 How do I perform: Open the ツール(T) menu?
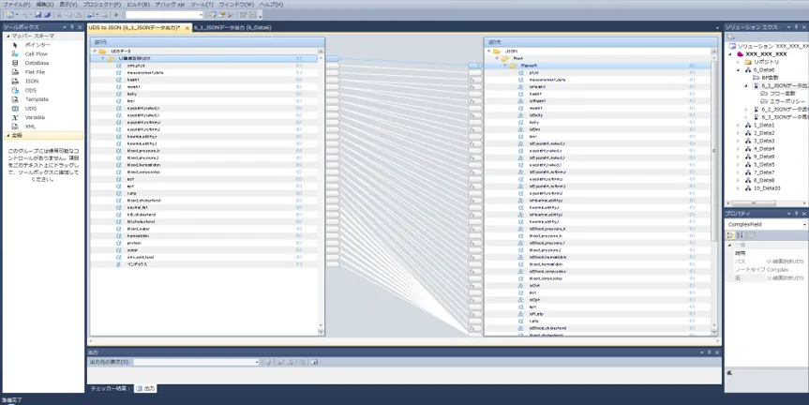[x=202, y=5]
